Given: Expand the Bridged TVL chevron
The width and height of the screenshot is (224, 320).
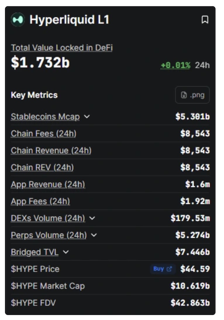Looking at the screenshot, I should pos(66,252).
